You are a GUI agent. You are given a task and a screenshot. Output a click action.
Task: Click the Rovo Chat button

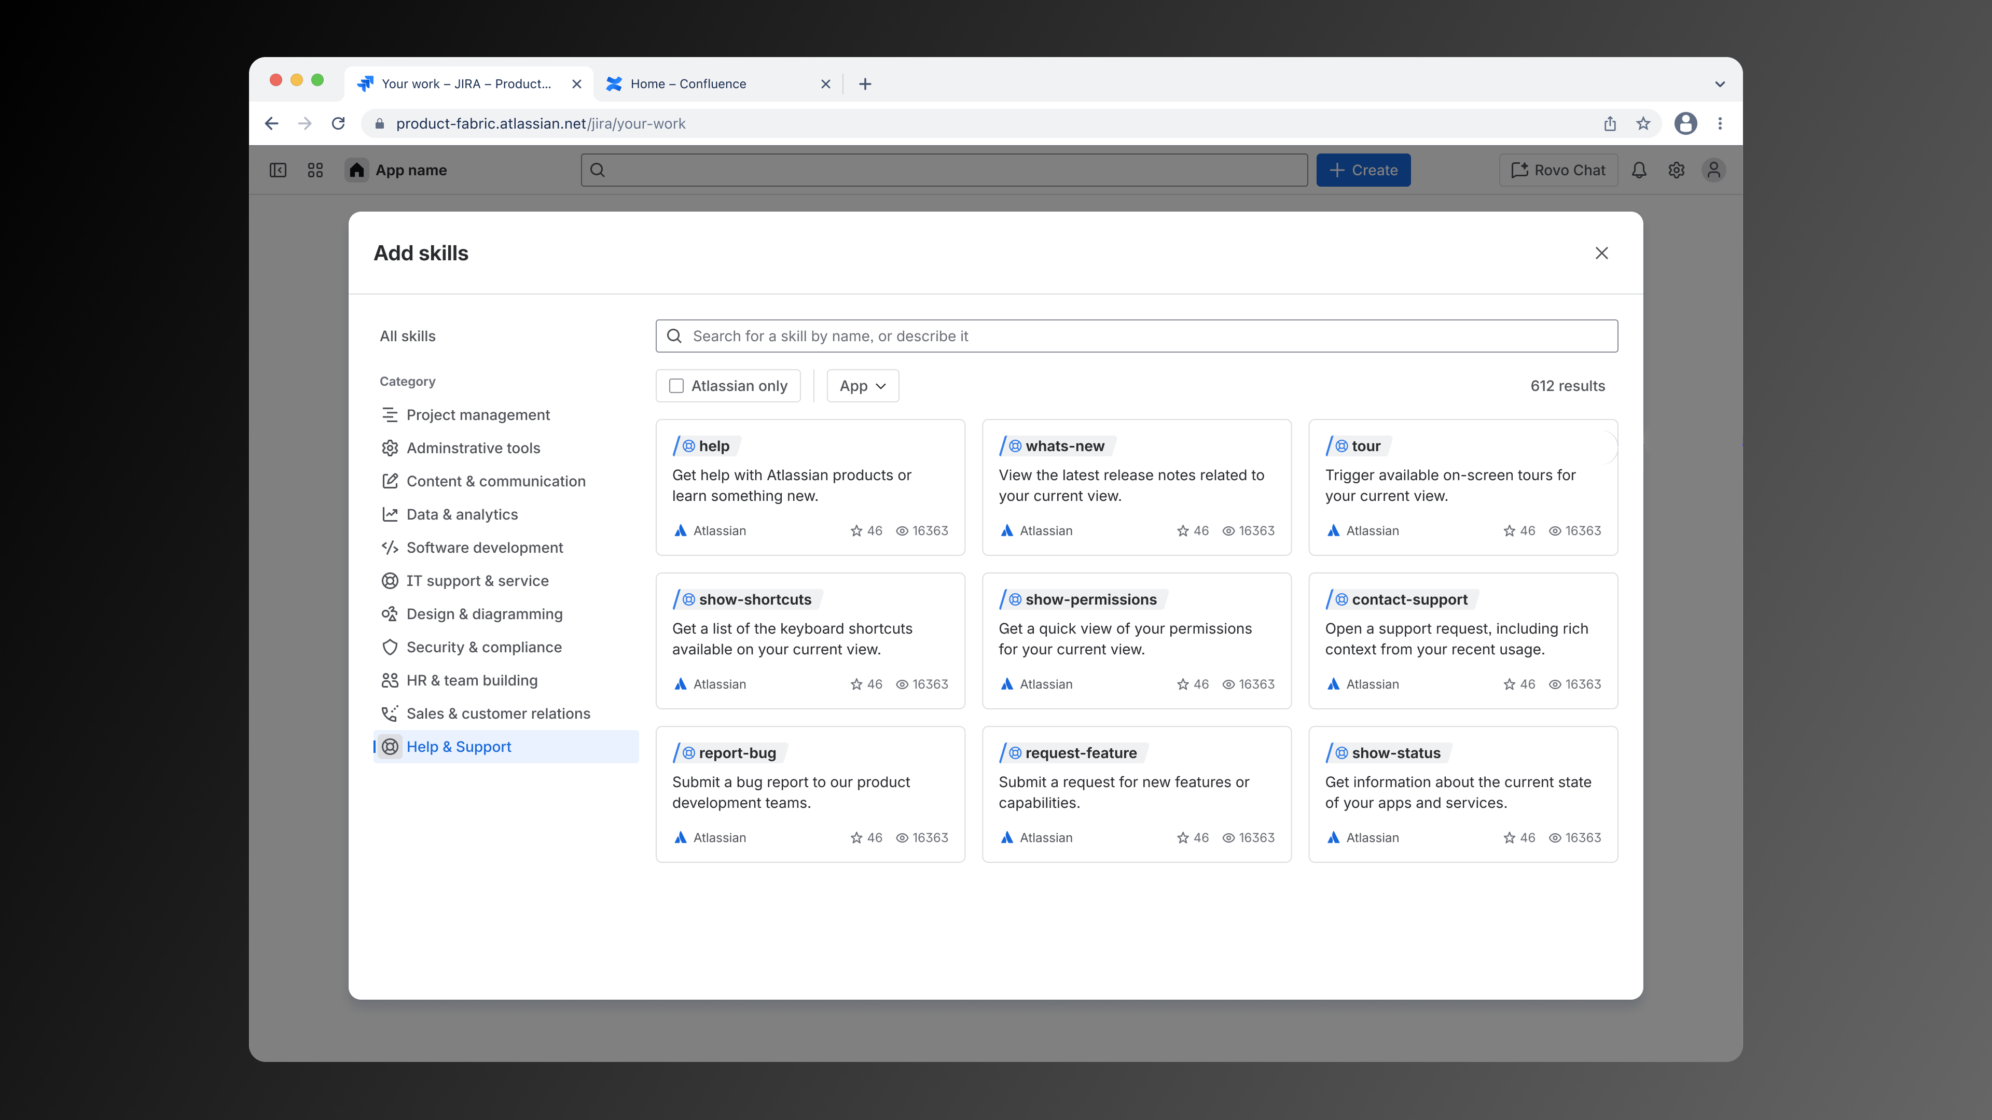point(1558,170)
